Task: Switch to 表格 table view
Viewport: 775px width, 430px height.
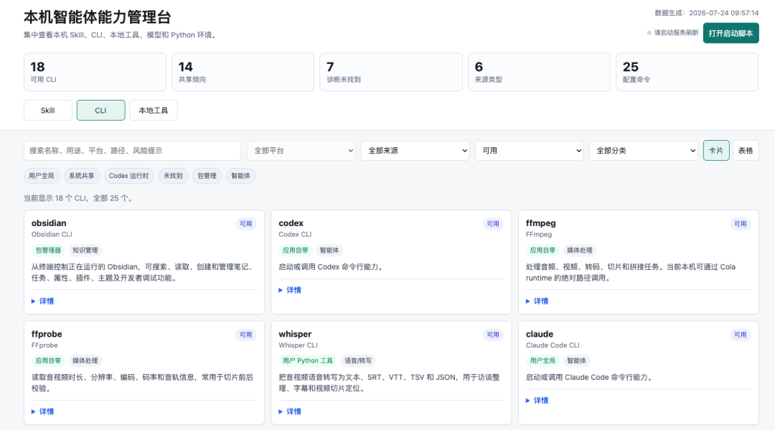Action: coord(746,150)
